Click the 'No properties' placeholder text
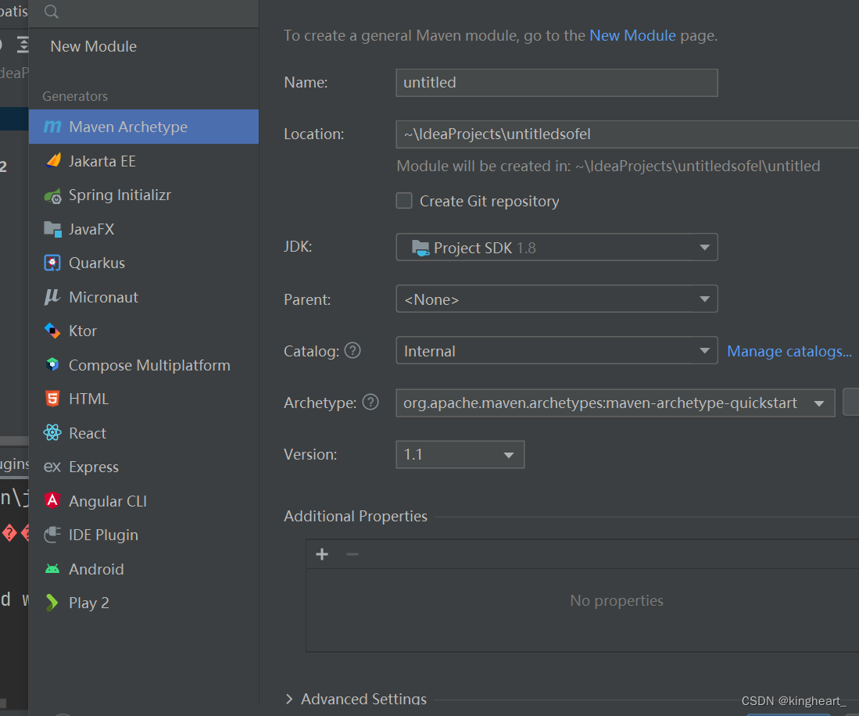 pos(617,600)
